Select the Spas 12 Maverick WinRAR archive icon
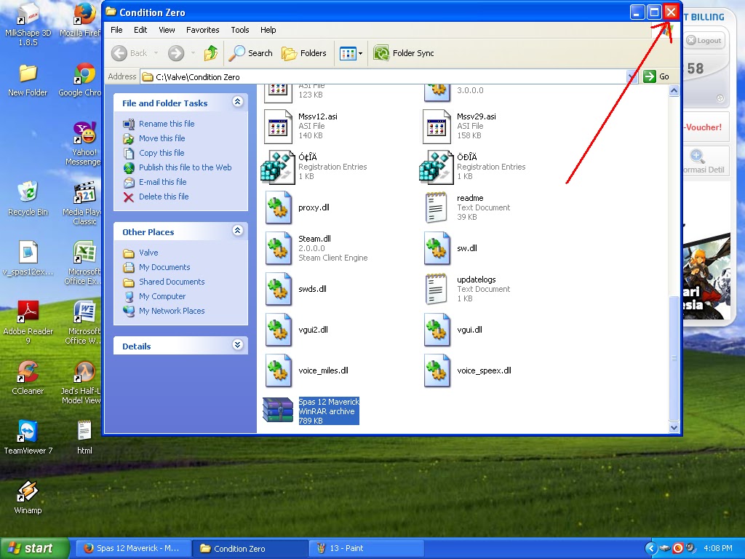This screenshot has width=745, height=559. tap(278, 411)
